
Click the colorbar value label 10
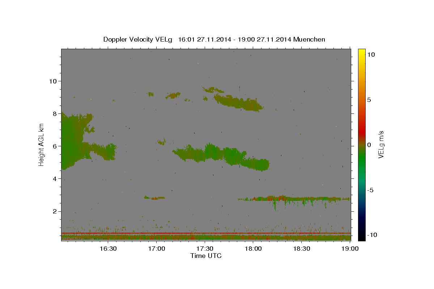coord(371,54)
